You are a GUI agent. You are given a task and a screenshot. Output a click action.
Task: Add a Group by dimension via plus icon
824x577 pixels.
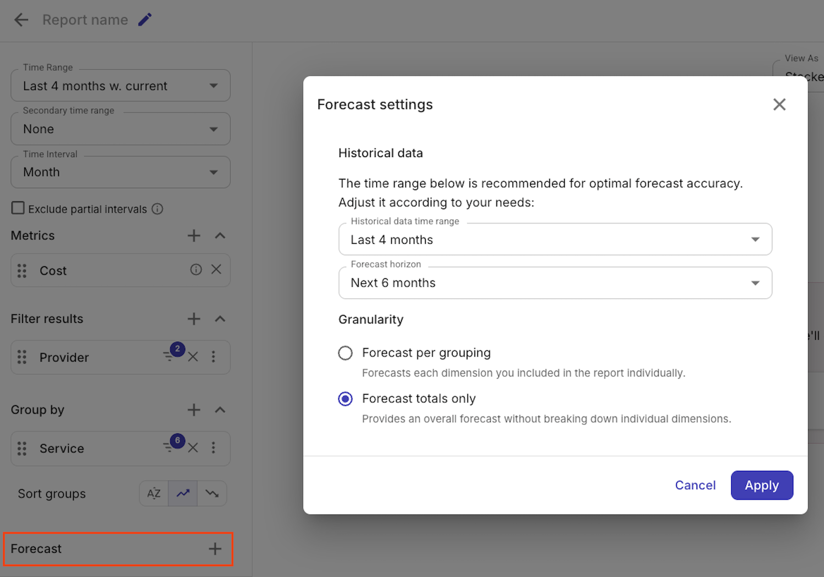click(193, 410)
